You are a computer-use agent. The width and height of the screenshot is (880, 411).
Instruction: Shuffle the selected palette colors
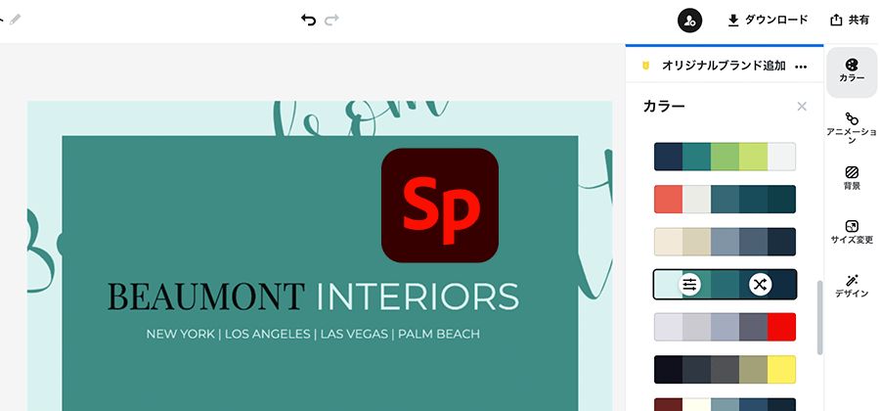pos(760,285)
